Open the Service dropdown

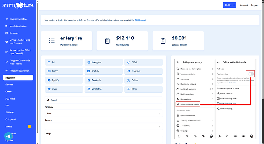[x=104, y=126]
